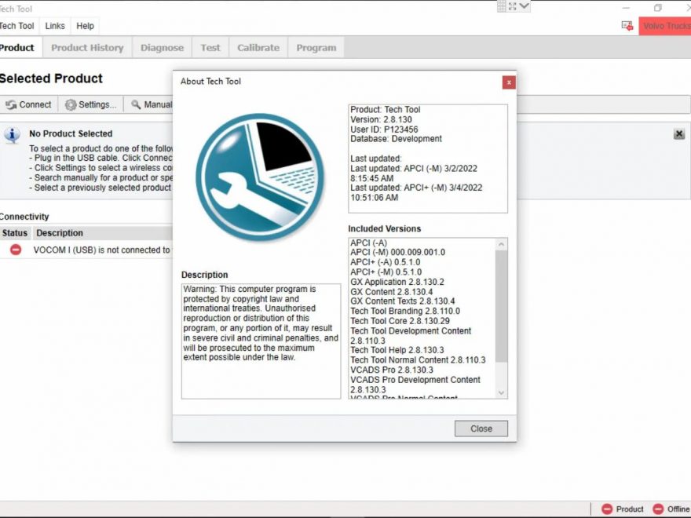The height and width of the screenshot is (518, 691).
Task: Click the Product status indicator in status bar
Action: pyautogui.click(x=622, y=509)
